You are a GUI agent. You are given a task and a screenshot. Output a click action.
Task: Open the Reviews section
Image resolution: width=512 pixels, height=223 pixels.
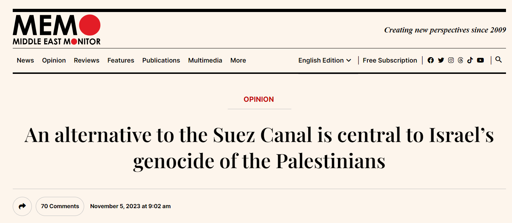(x=87, y=60)
